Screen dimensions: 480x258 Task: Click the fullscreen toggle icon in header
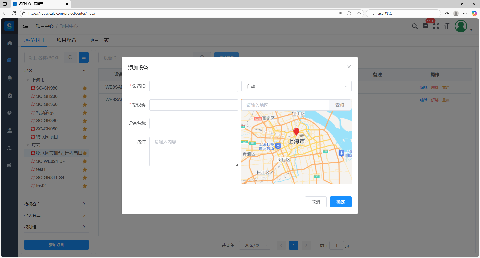tap(436, 26)
